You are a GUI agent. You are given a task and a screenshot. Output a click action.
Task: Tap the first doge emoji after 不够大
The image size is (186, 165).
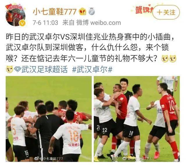(165, 59)
